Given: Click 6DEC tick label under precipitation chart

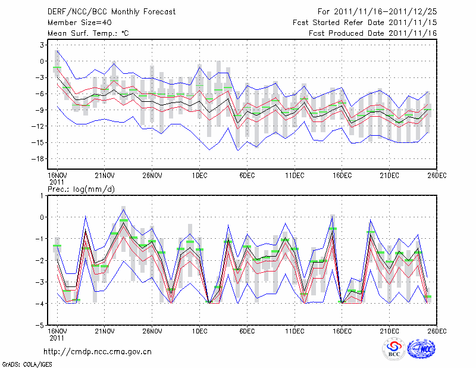Looking at the screenshot, I should pos(248,330).
